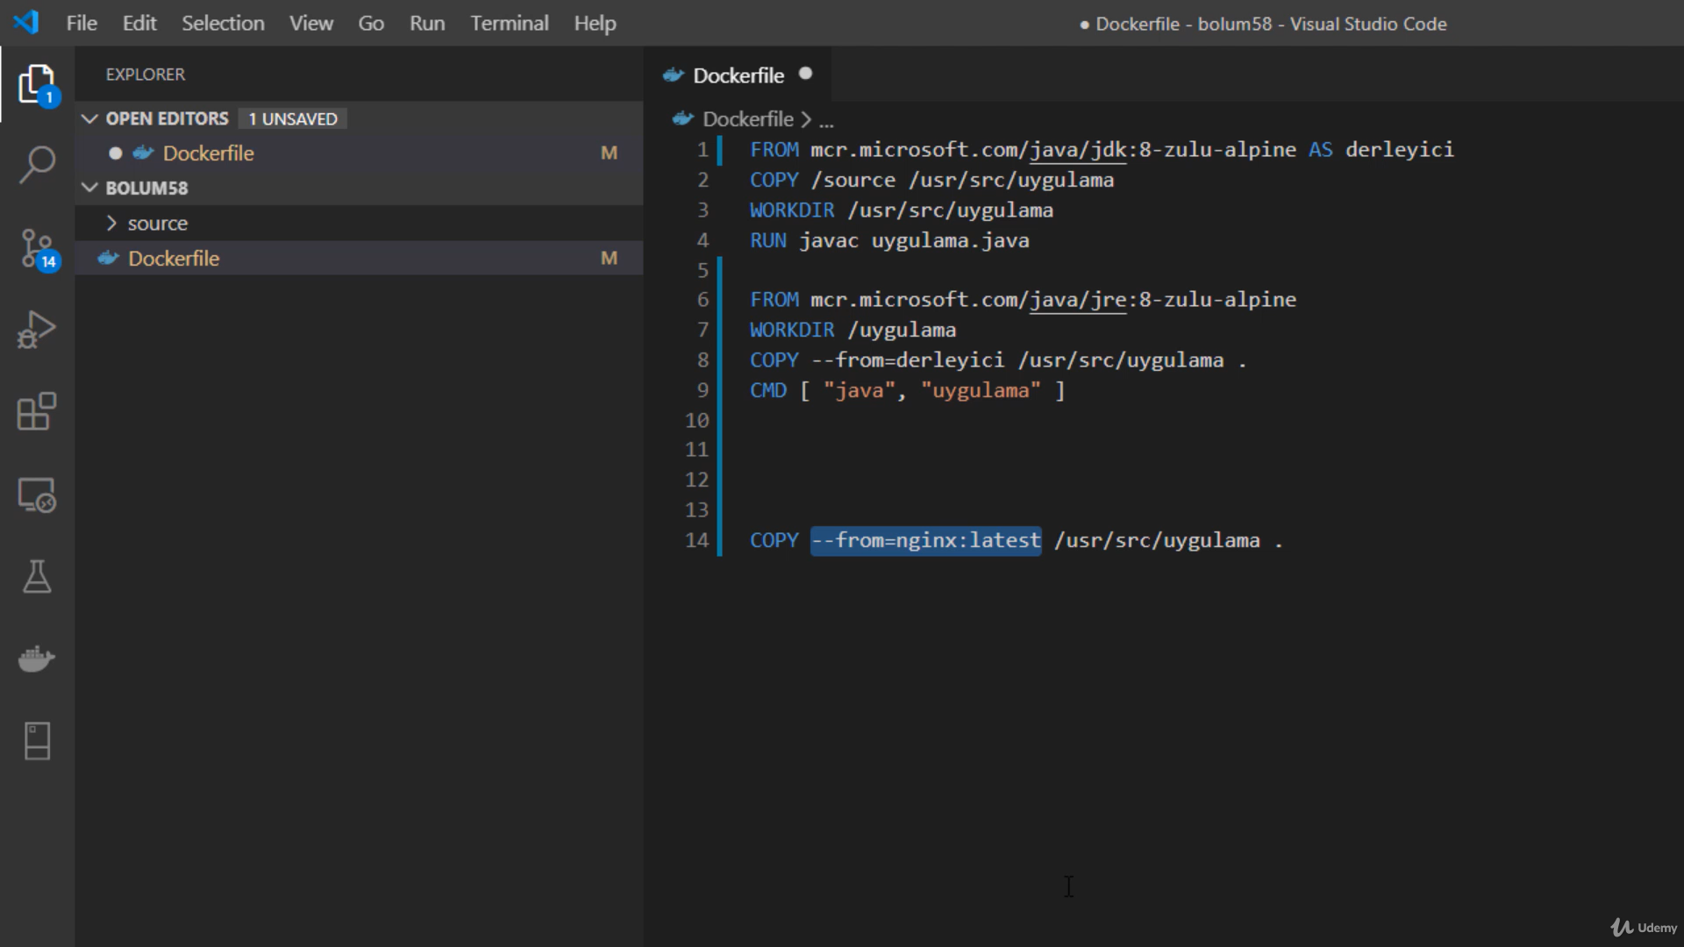Open the Remote Explorer icon
Screen dimensions: 1684x947
[36, 494]
